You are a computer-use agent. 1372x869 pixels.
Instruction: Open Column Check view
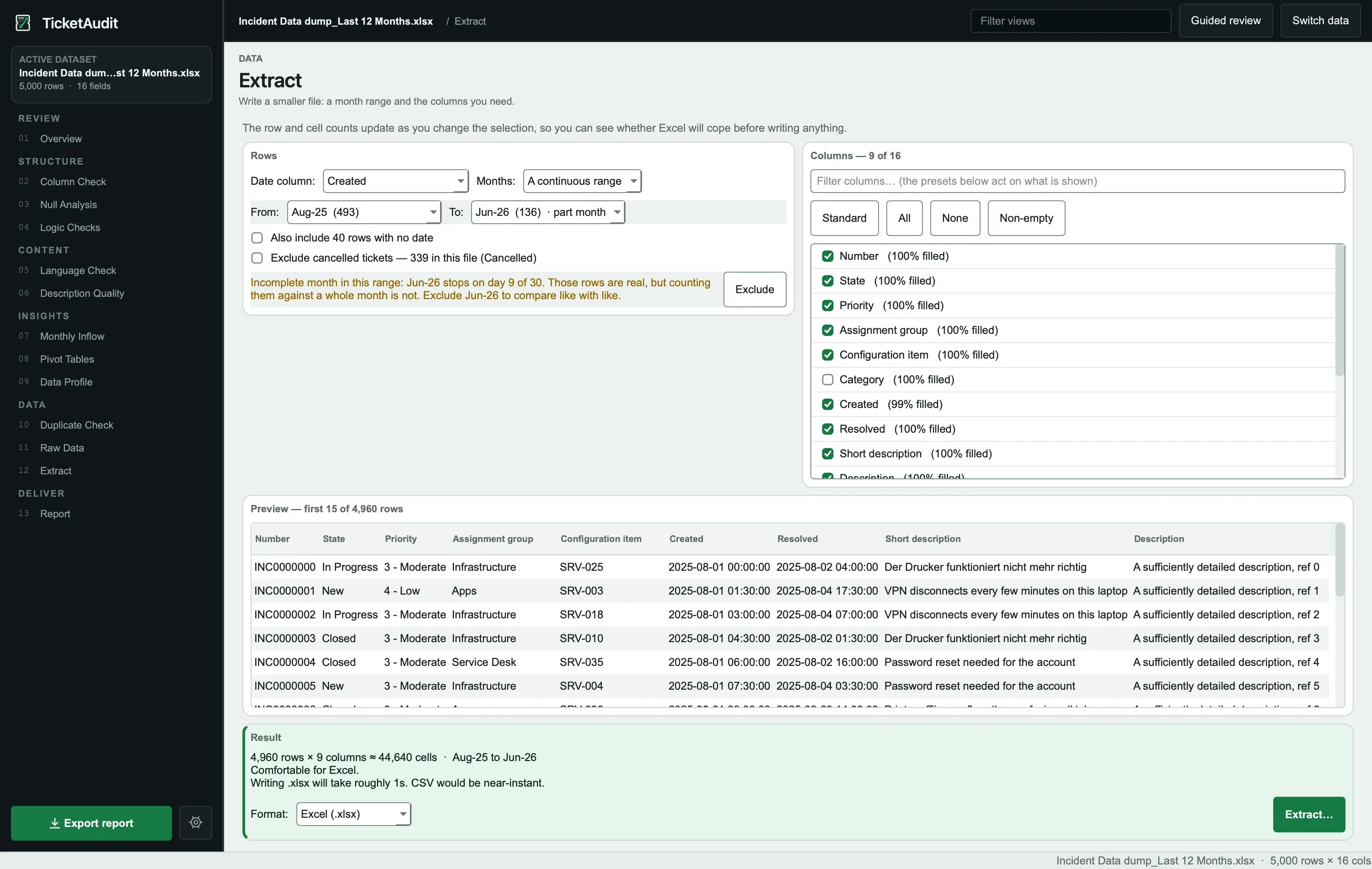pyautogui.click(x=73, y=182)
